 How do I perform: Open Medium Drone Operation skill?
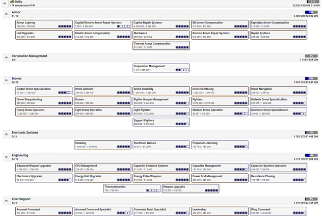[x=220, y=112]
